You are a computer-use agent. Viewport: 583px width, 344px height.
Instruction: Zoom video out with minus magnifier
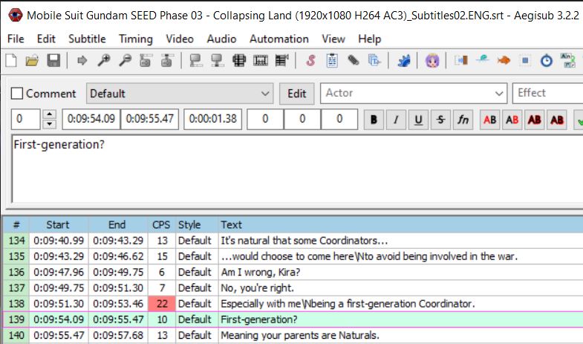coord(125,60)
